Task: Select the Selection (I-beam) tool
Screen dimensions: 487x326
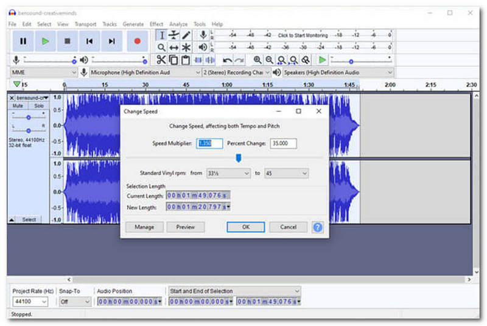Action: (161, 35)
